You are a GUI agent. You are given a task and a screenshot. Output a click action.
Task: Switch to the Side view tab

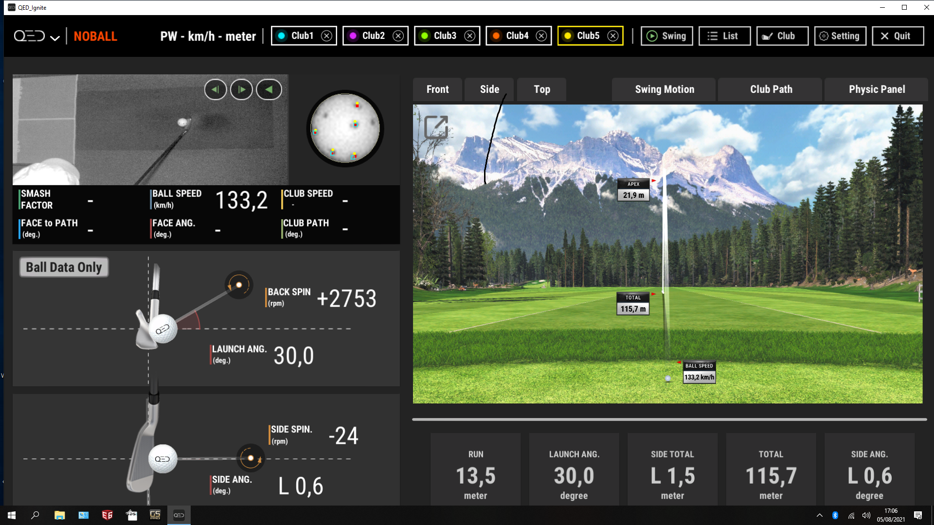coord(489,89)
